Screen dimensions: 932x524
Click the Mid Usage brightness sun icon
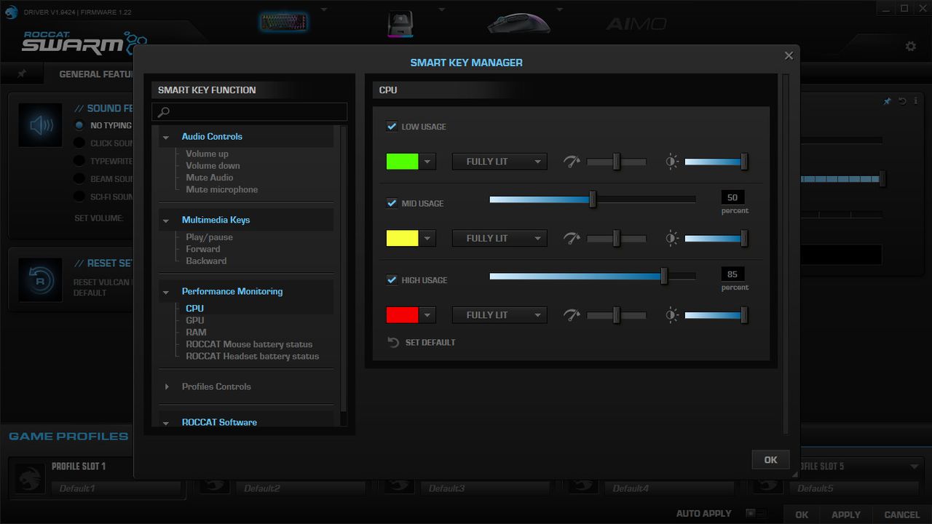pos(672,238)
